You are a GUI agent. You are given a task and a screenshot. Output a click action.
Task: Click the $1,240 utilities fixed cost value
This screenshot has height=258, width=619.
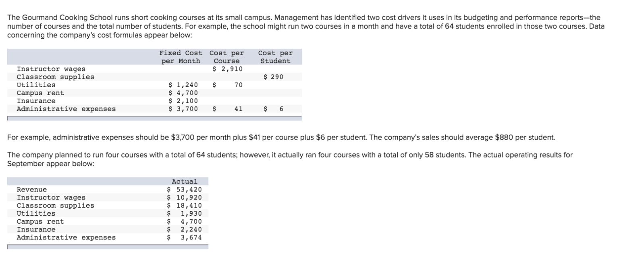183,85
